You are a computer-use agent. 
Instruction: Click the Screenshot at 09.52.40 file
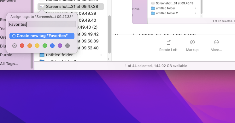[88, 48]
